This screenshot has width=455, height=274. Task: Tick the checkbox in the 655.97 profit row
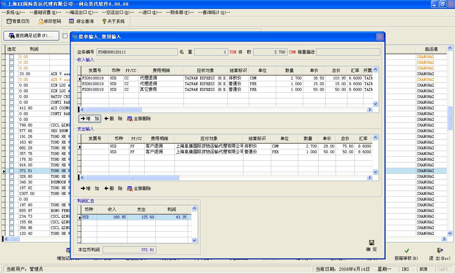point(12,211)
